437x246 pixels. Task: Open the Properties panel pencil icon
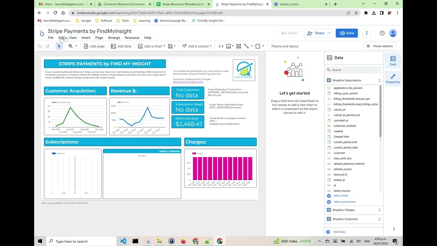point(393,79)
